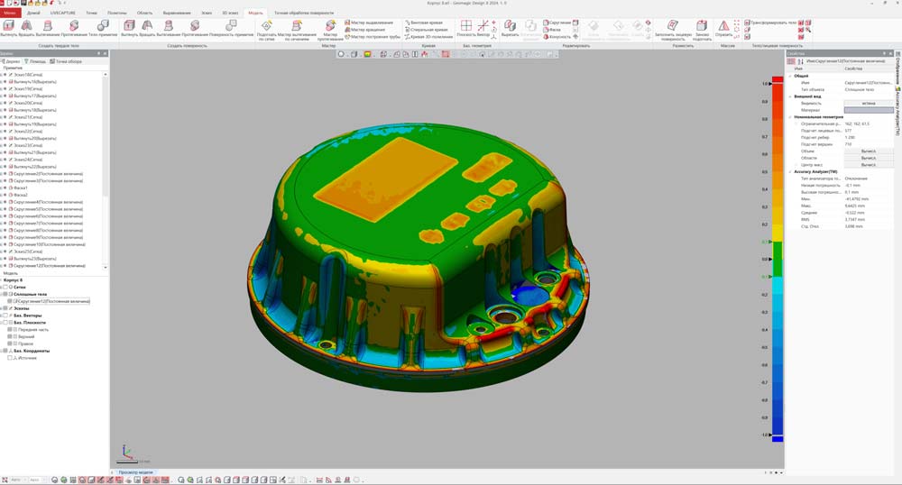Screen dimensions: 902x485
Task: Click Вычисл. button for Области
Action: click(869, 158)
